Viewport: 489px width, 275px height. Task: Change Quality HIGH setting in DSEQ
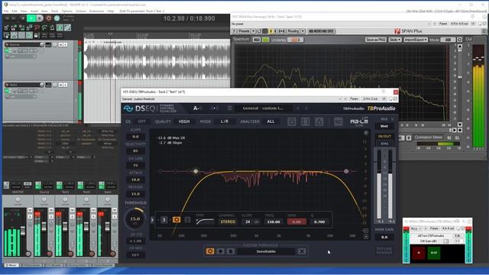coord(184,121)
